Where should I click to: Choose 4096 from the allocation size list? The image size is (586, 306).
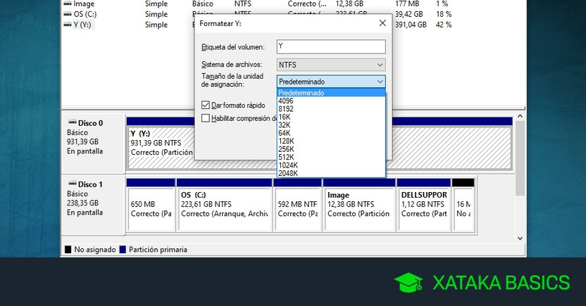tap(287, 101)
